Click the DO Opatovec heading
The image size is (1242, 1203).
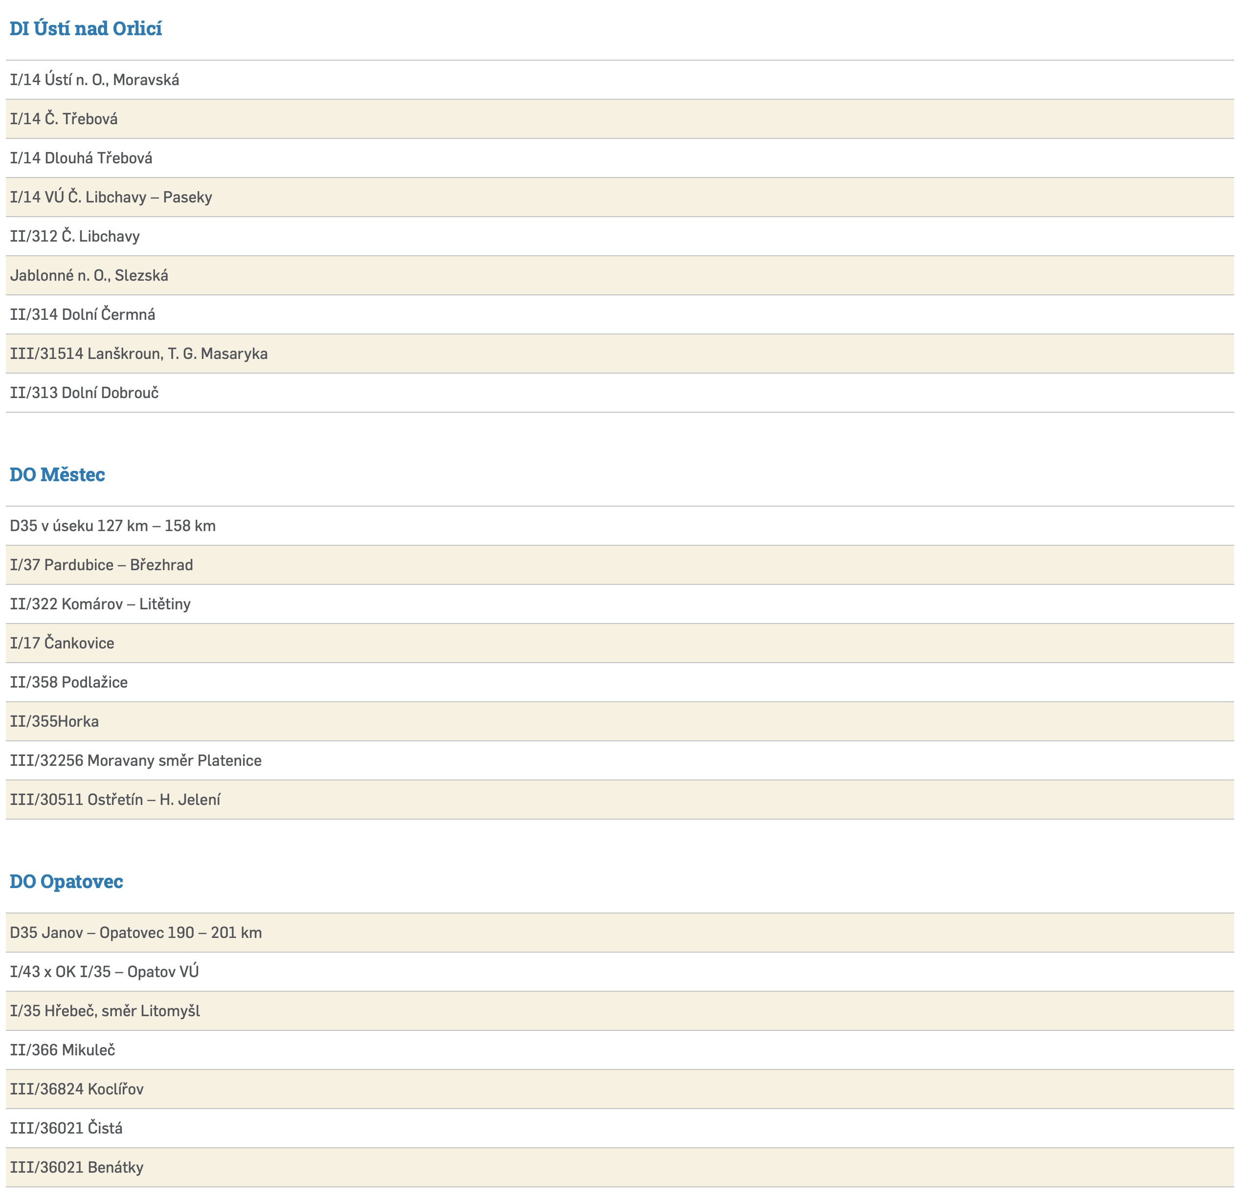click(x=66, y=882)
